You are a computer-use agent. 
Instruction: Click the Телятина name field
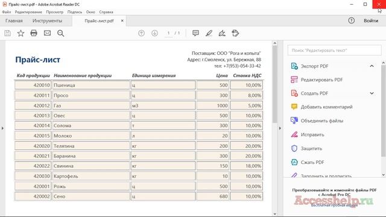[91, 146]
